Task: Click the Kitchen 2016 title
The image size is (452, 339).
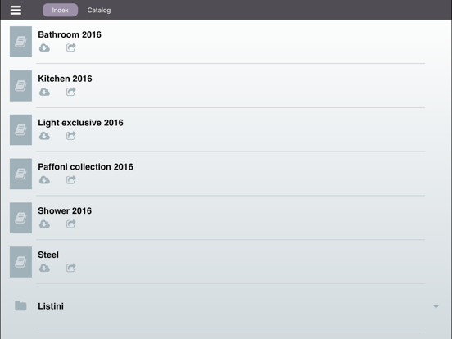Action: (x=65, y=79)
